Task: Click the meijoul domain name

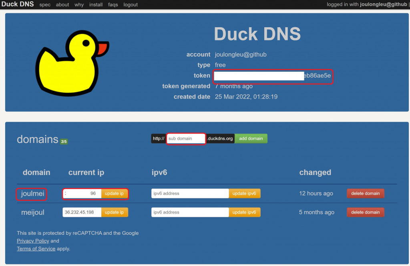Action: pyautogui.click(x=33, y=212)
